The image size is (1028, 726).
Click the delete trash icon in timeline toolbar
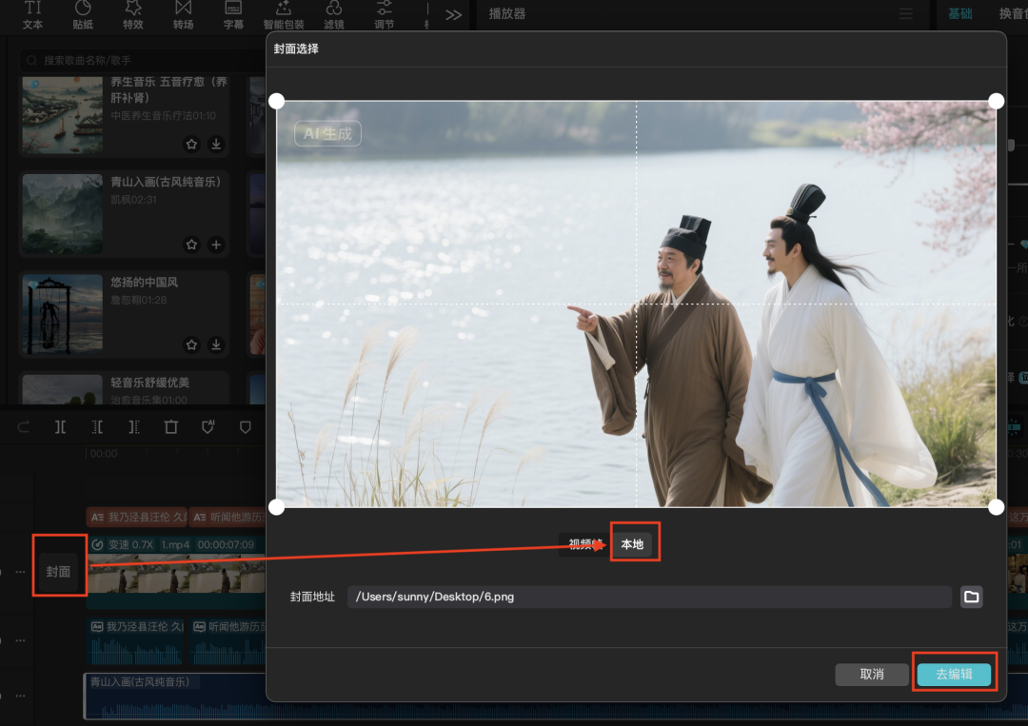click(171, 427)
